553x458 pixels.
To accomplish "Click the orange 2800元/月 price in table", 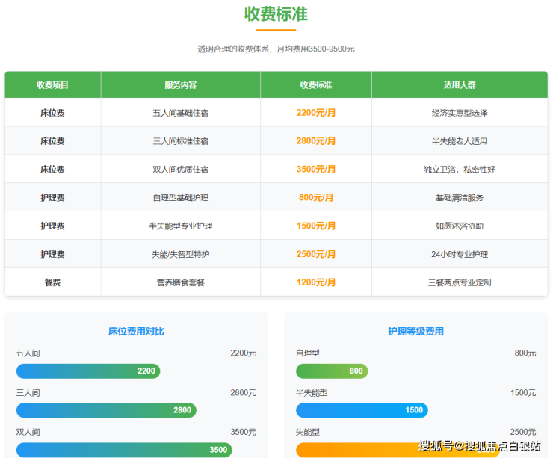I will (316, 141).
